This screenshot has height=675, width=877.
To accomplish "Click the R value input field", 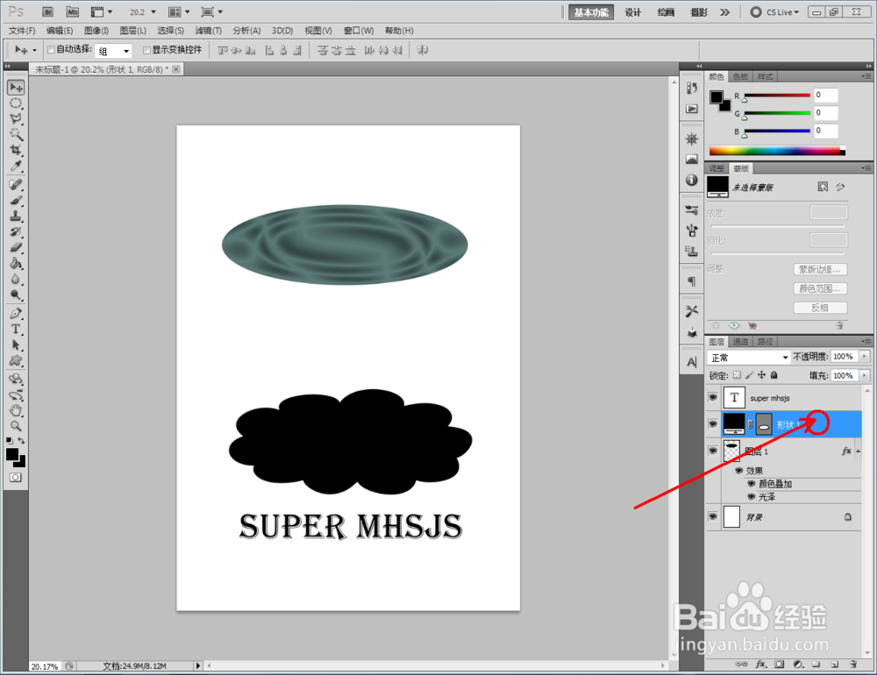I will [x=826, y=95].
